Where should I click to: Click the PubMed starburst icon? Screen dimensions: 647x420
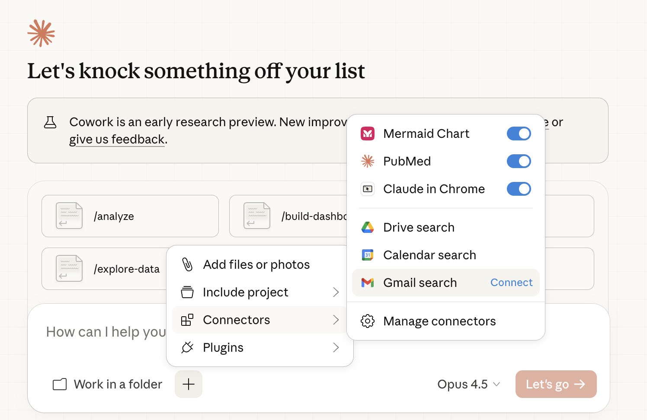368,161
